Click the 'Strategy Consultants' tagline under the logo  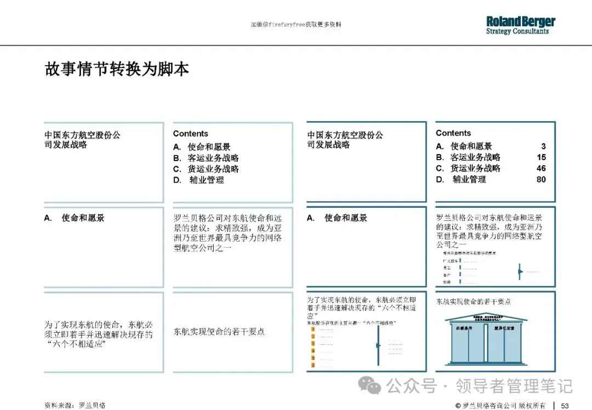(517, 31)
